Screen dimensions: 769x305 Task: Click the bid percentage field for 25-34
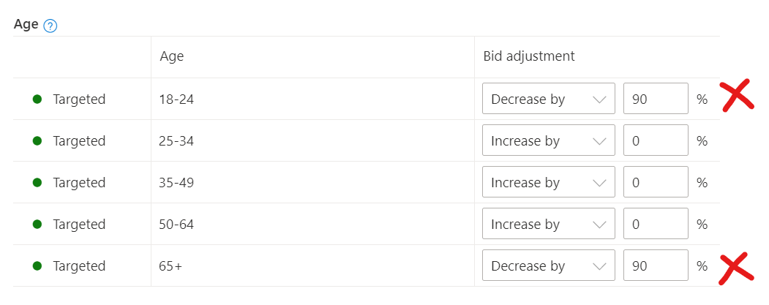point(656,140)
